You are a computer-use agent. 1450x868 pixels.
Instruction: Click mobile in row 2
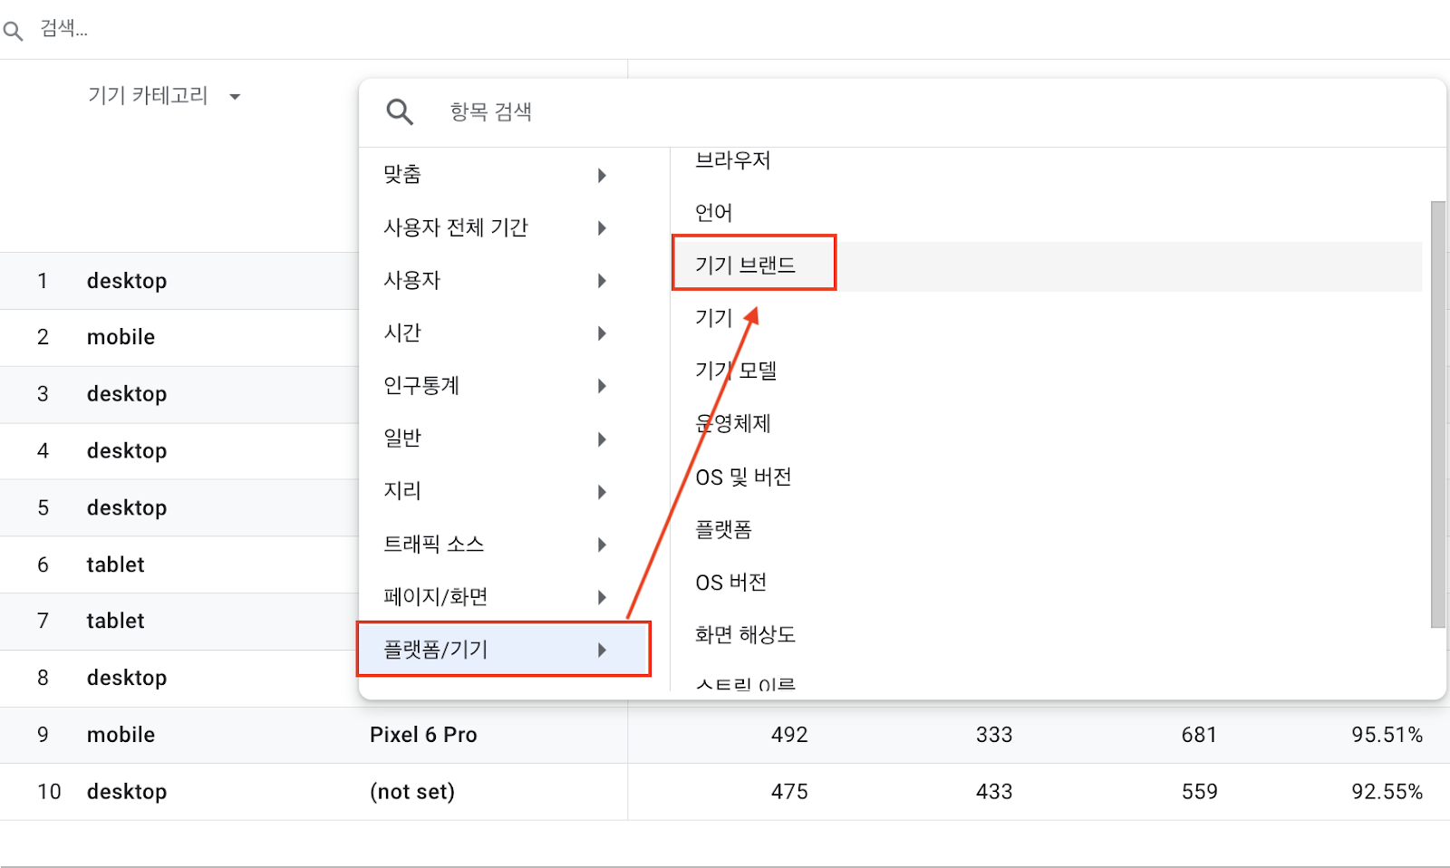point(121,337)
